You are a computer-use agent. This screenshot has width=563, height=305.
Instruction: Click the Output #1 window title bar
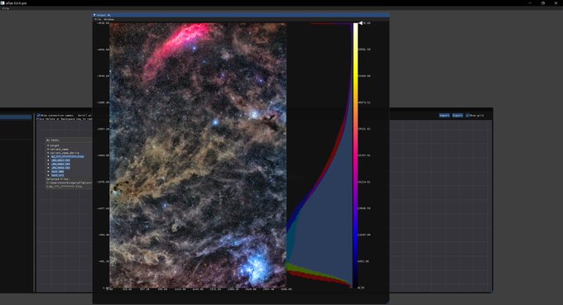[x=241, y=15]
